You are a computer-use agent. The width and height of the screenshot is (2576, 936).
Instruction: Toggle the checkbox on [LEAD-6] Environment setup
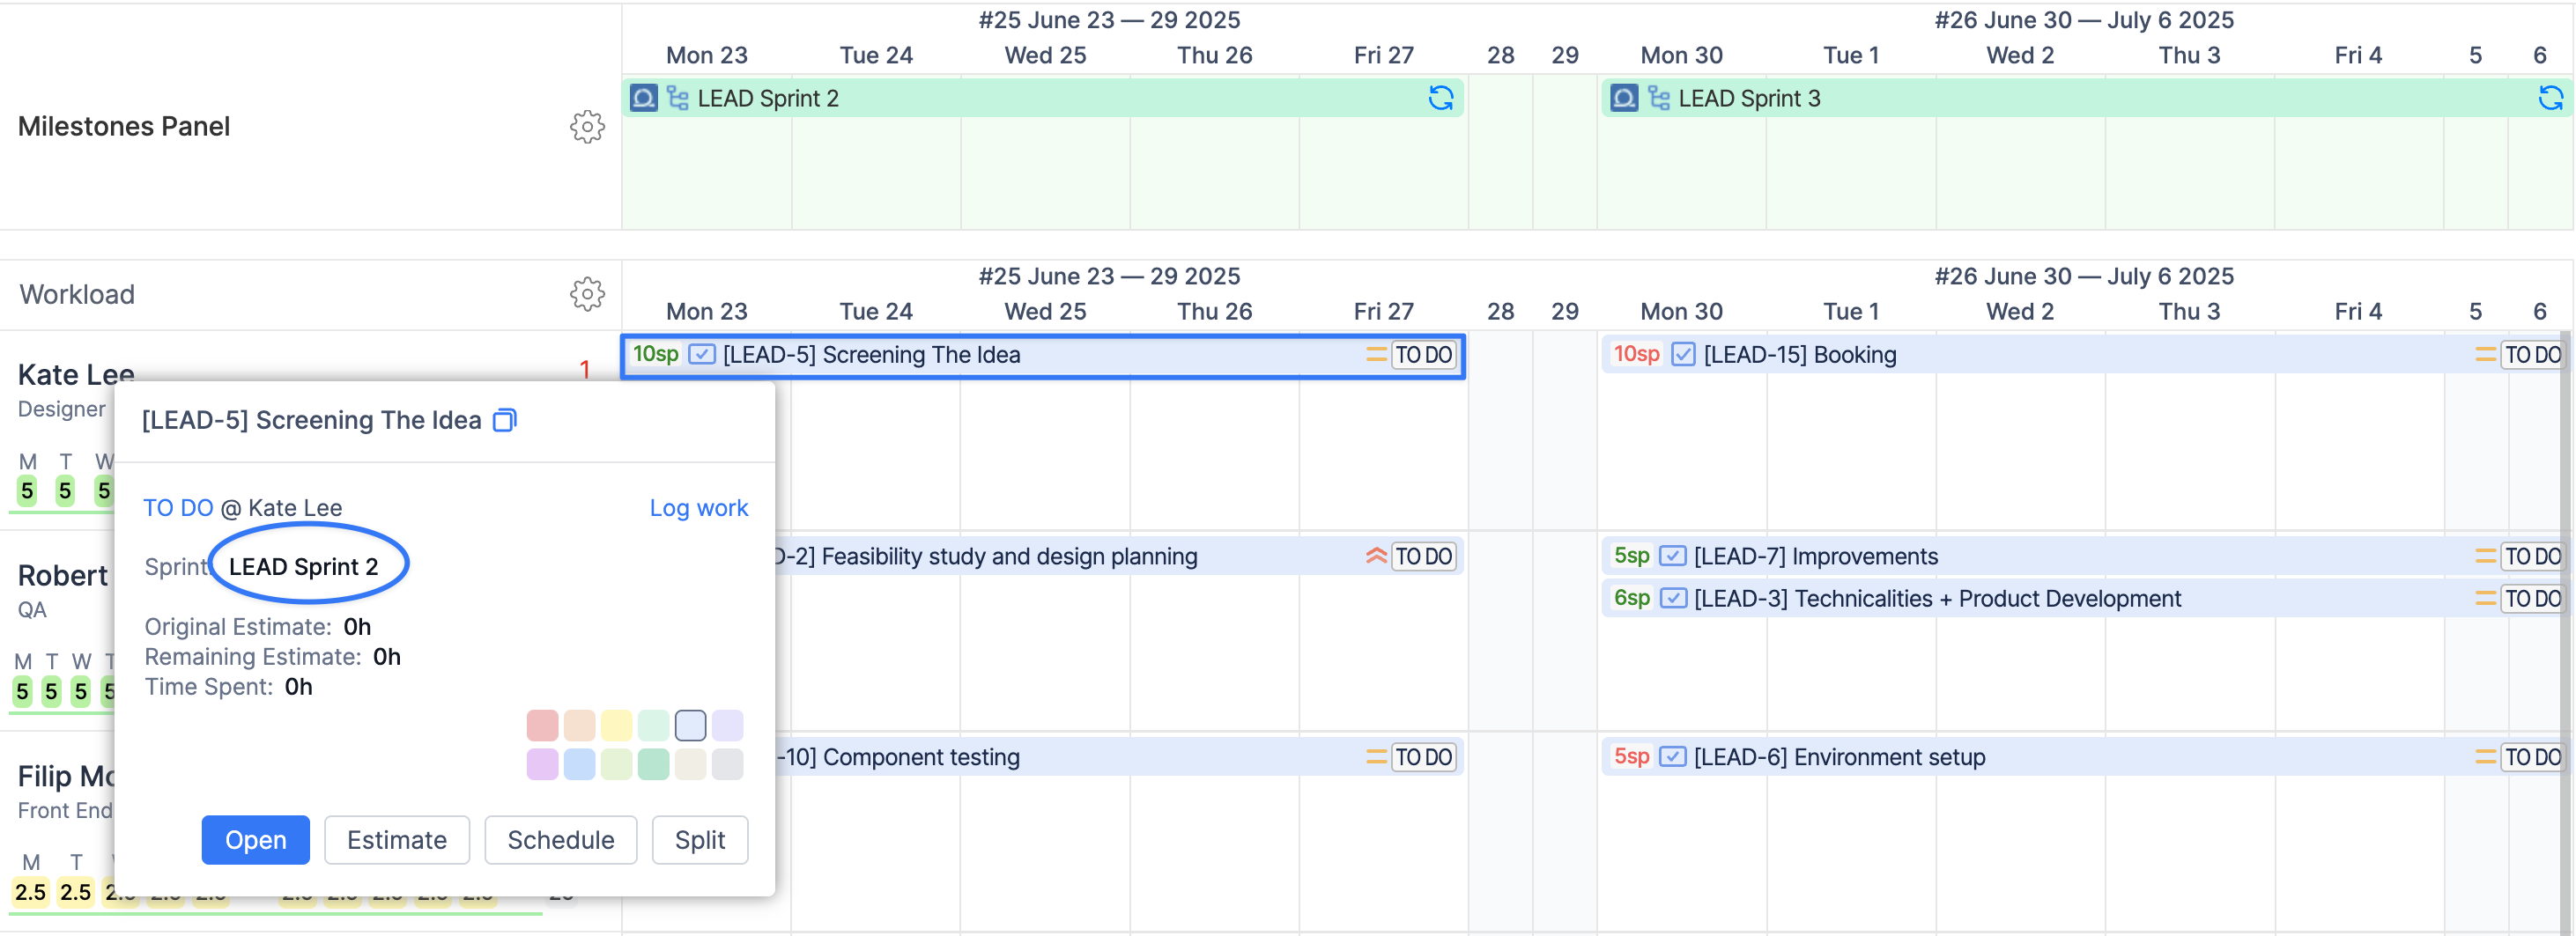(x=1671, y=757)
